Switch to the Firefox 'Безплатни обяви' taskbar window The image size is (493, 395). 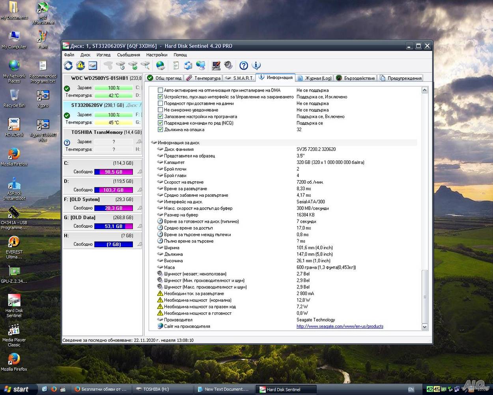(x=101, y=389)
